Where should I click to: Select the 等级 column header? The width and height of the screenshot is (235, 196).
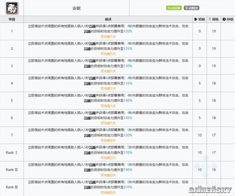pos(12,19)
